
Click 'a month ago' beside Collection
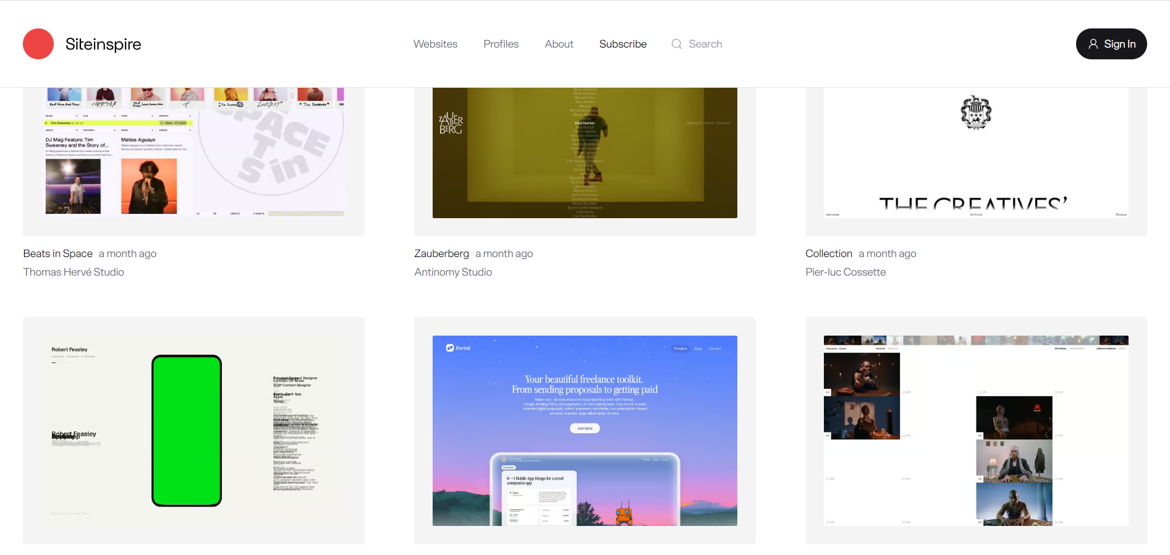tap(888, 253)
